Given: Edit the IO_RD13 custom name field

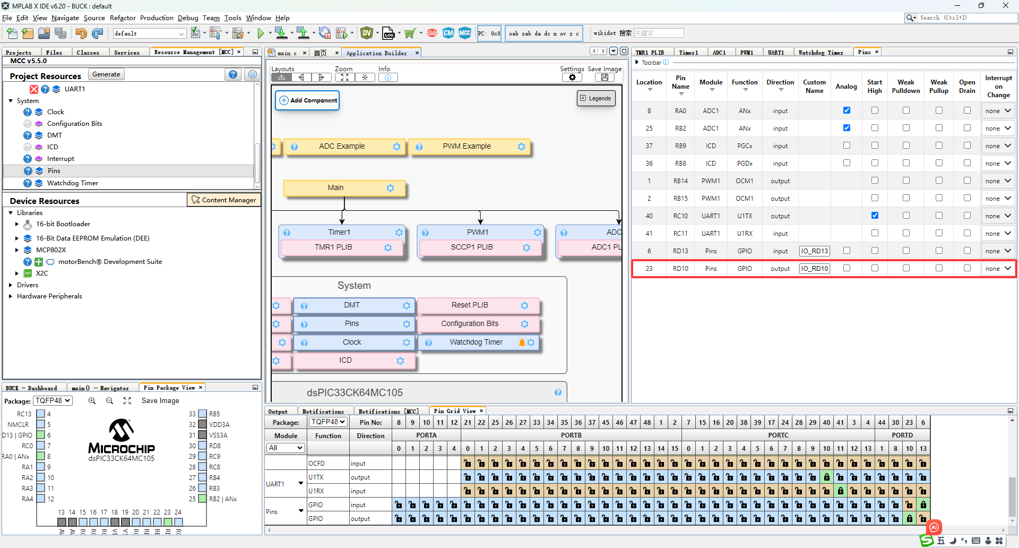Looking at the screenshot, I should pyautogui.click(x=815, y=251).
